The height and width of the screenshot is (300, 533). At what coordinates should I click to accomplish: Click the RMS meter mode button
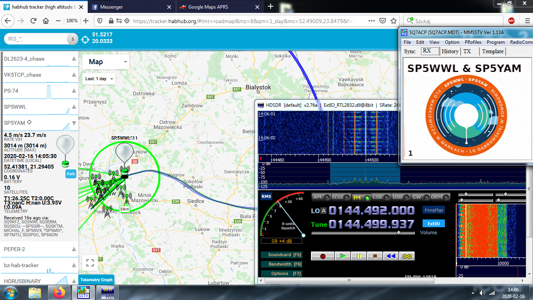tap(266, 196)
